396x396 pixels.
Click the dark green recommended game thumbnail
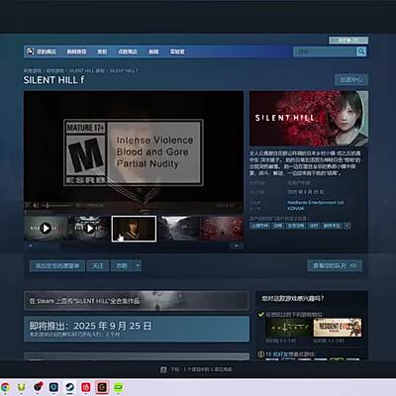[288, 328]
